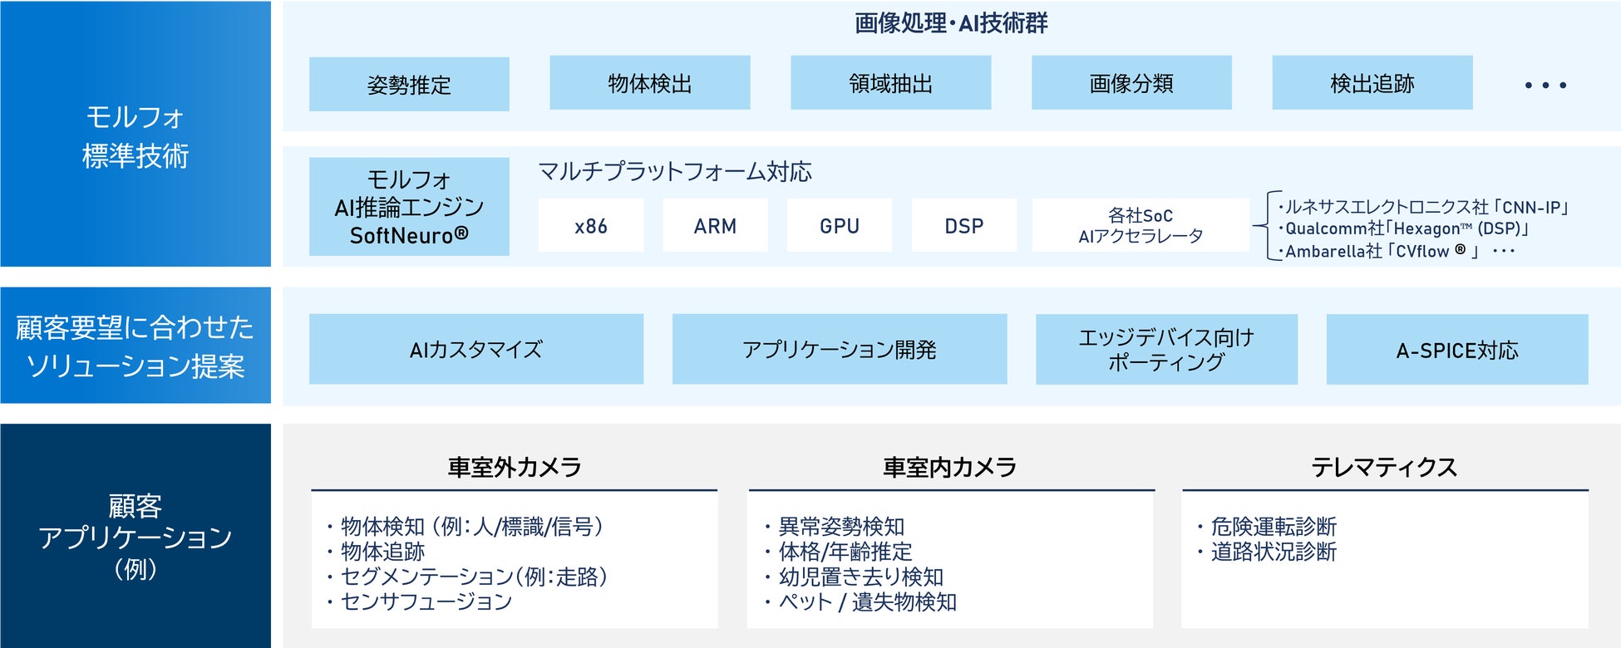The height and width of the screenshot is (648, 1621).
Task: Click the x86 platform box
Action: (x=590, y=225)
